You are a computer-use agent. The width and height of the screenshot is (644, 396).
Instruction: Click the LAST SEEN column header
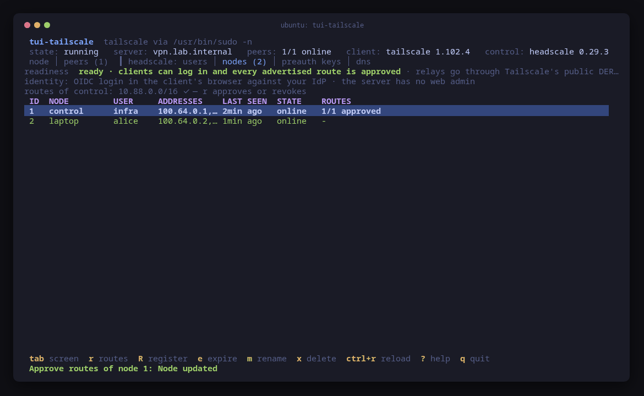tap(244, 101)
